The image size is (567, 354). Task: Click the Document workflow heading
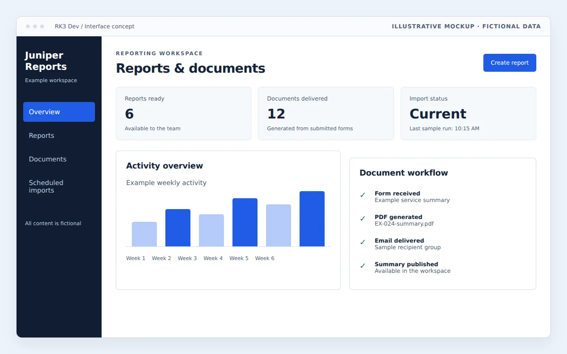click(x=404, y=173)
